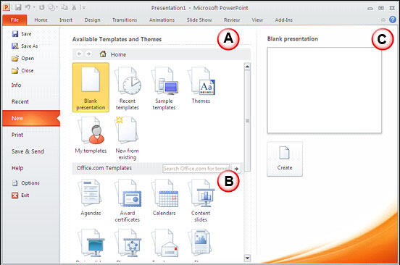Viewport: 400px width, 265px height.
Task: Click Save As in the File menu
Action: [x=25, y=46]
